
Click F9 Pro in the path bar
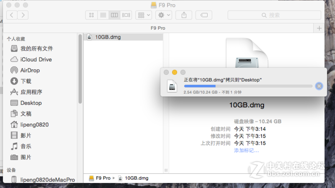coord(100,178)
